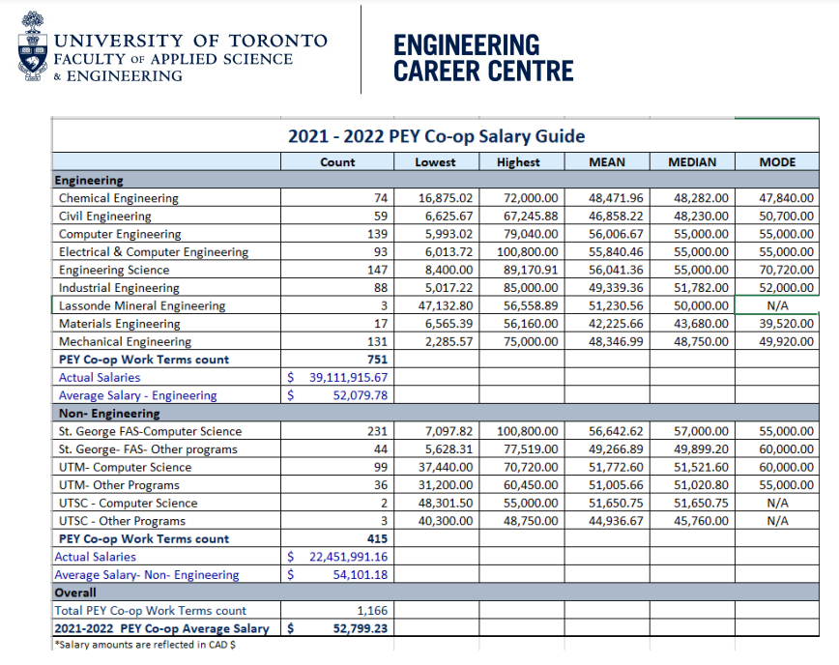Select the 'UTSC - Other Programs' row label
Image resolution: width=839 pixels, height=665 pixels.
click(x=122, y=521)
